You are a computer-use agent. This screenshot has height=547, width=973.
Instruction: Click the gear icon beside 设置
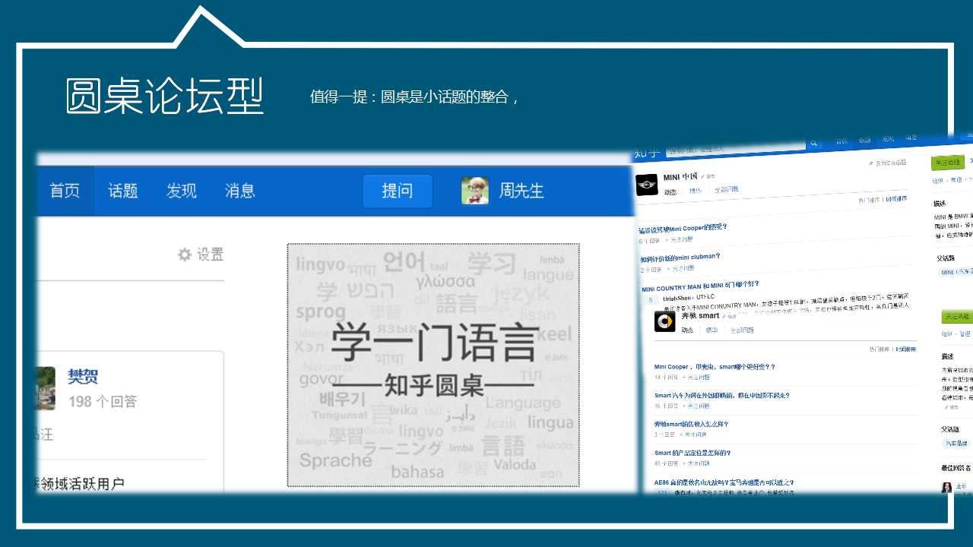pos(185,255)
